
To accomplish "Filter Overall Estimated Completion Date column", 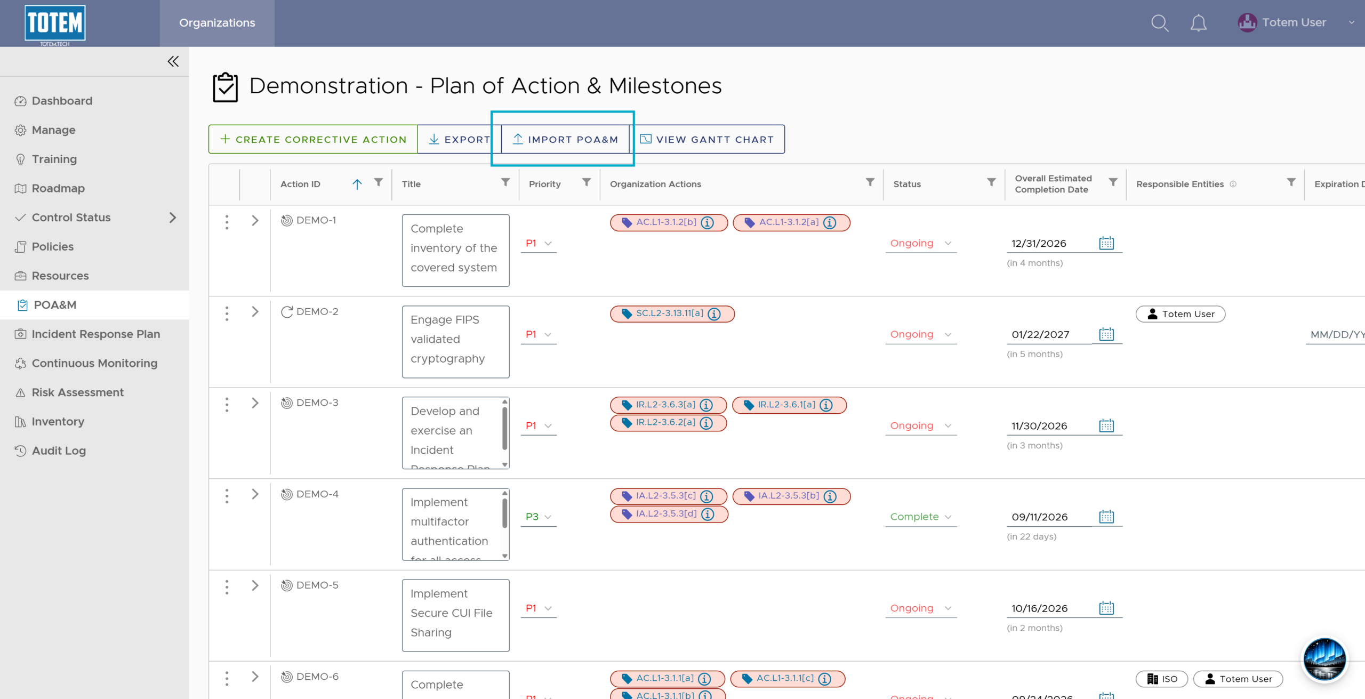I will (1113, 182).
